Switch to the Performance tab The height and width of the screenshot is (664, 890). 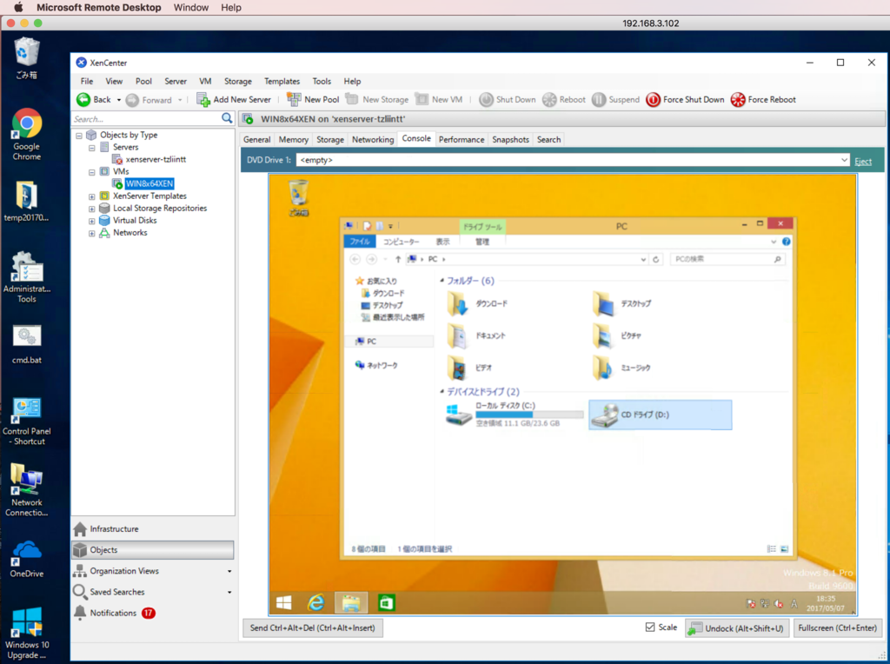coord(462,140)
